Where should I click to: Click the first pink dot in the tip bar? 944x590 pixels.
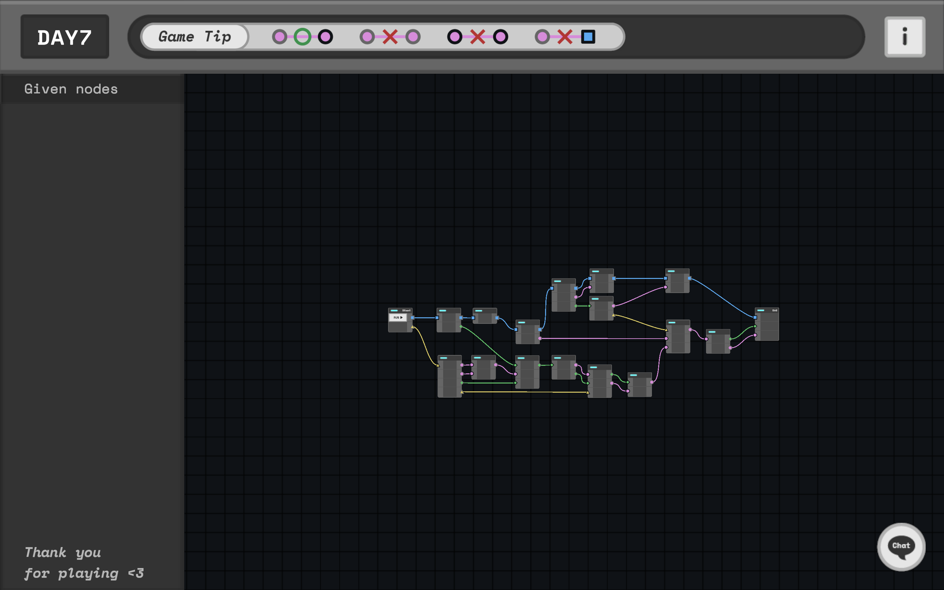click(279, 37)
